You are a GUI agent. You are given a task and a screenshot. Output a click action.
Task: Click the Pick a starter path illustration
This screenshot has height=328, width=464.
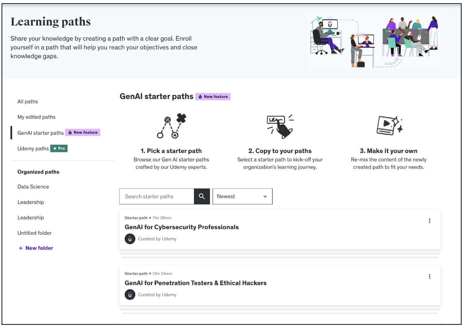[171, 126]
